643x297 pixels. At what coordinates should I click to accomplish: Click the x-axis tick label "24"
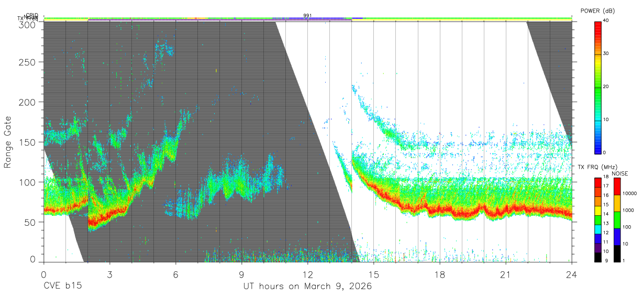click(x=571, y=274)
